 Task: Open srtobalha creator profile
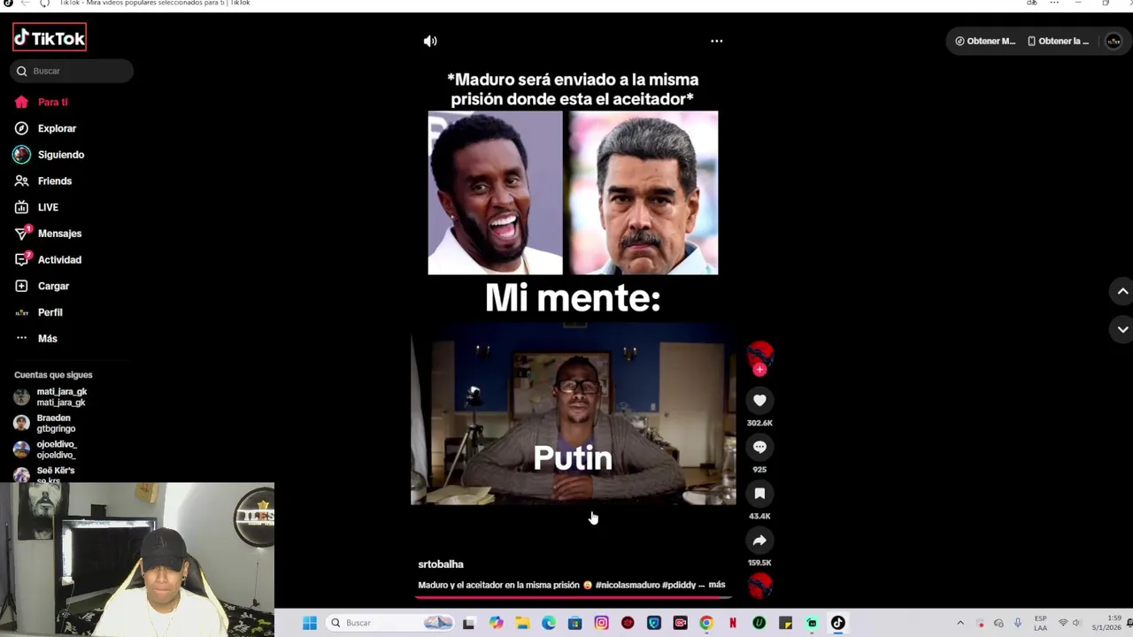(x=441, y=564)
